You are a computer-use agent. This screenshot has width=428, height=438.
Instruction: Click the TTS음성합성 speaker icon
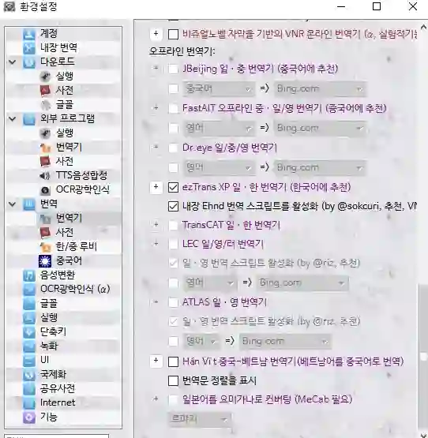point(45,176)
